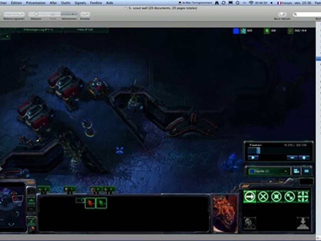Click the blue player color square
Viewport: 321px width, 241px height.
pos(236,31)
